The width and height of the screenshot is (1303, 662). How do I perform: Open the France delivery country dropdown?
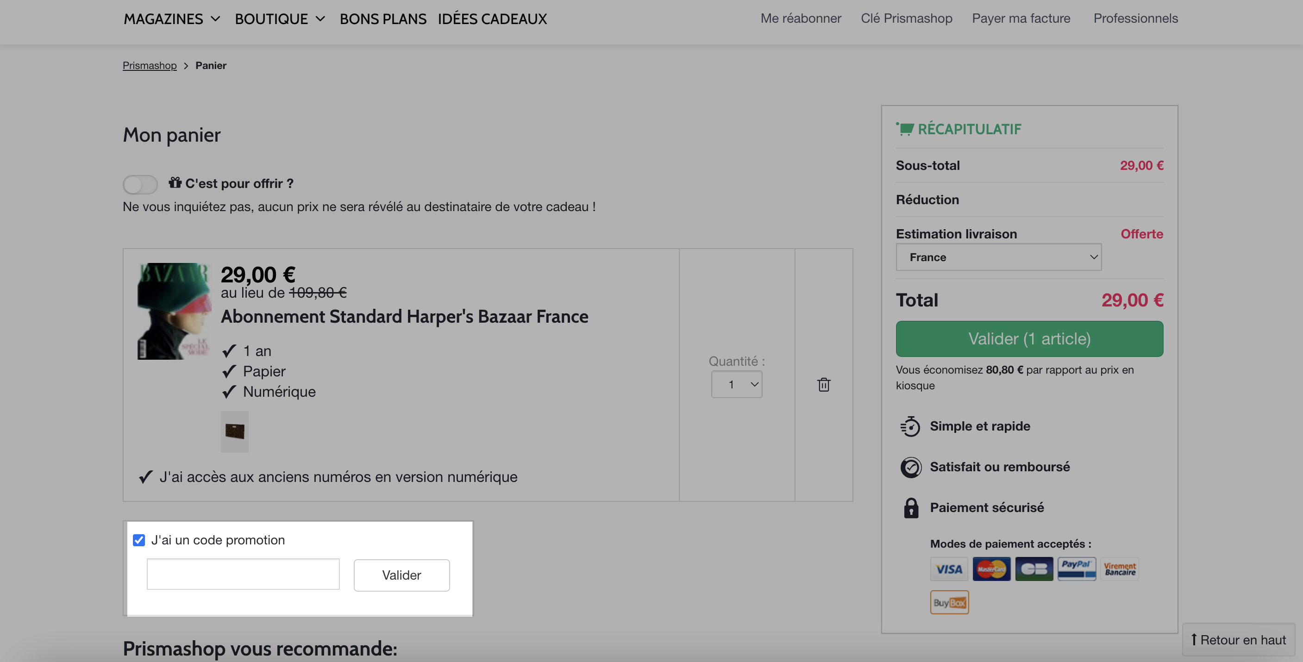(998, 257)
